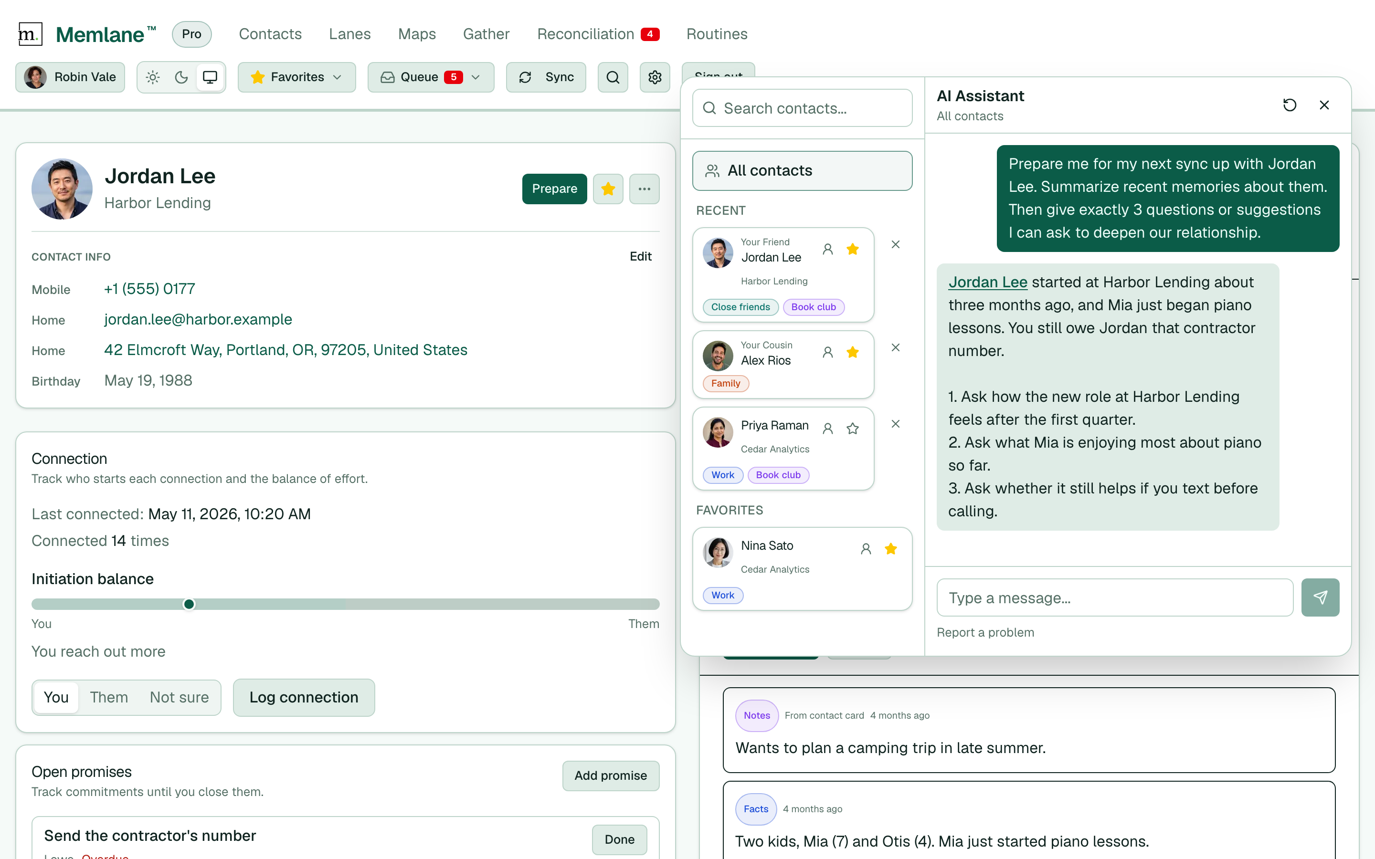
Task: Send message with paper plane icon
Action: point(1320,597)
